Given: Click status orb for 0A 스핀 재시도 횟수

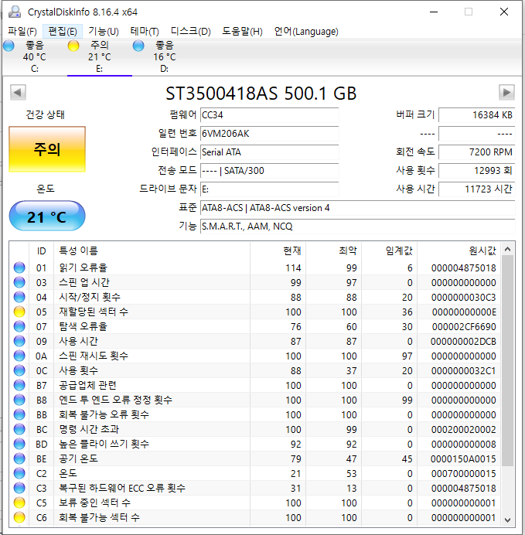Looking at the screenshot, I should click(x=19, y=356).
